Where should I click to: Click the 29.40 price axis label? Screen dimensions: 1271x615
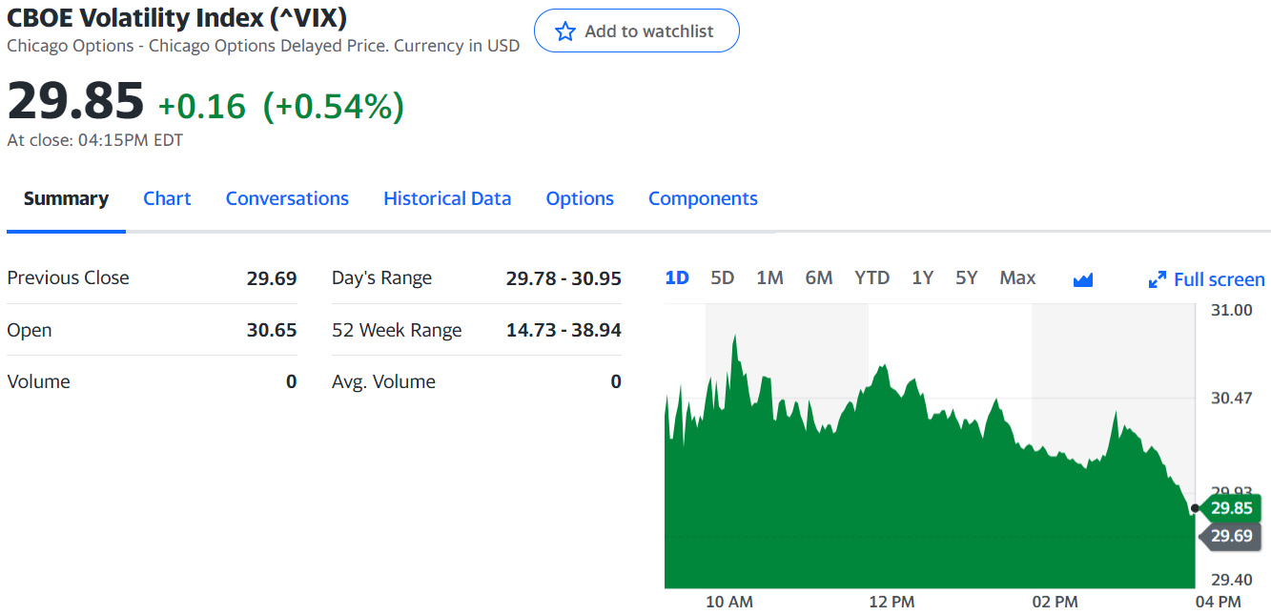[x=1232, y=579]
